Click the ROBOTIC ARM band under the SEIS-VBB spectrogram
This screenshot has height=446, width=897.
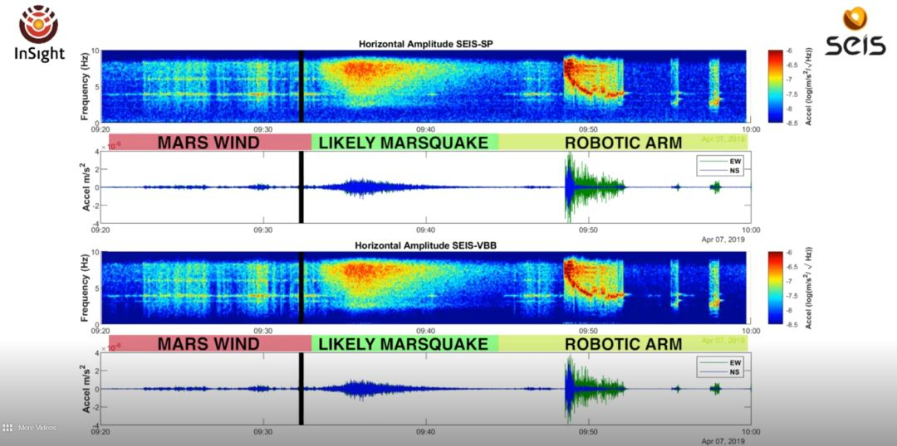623,344
